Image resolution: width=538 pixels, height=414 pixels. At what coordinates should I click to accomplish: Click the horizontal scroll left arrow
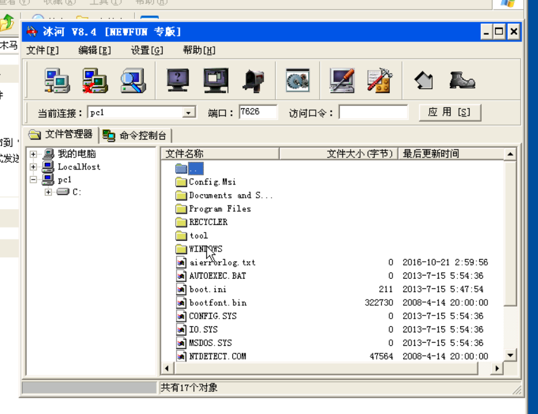[x=167, y=368]
